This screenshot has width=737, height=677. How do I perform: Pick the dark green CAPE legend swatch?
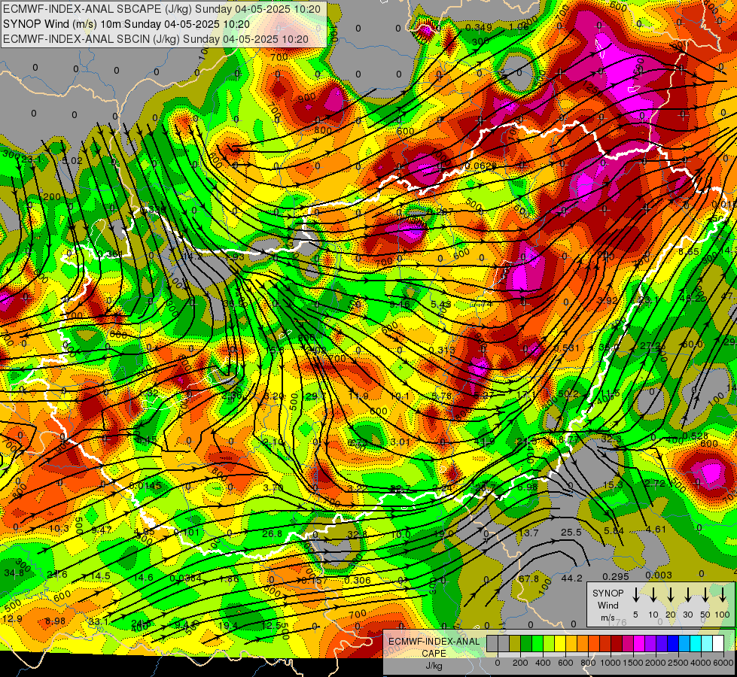526,644
